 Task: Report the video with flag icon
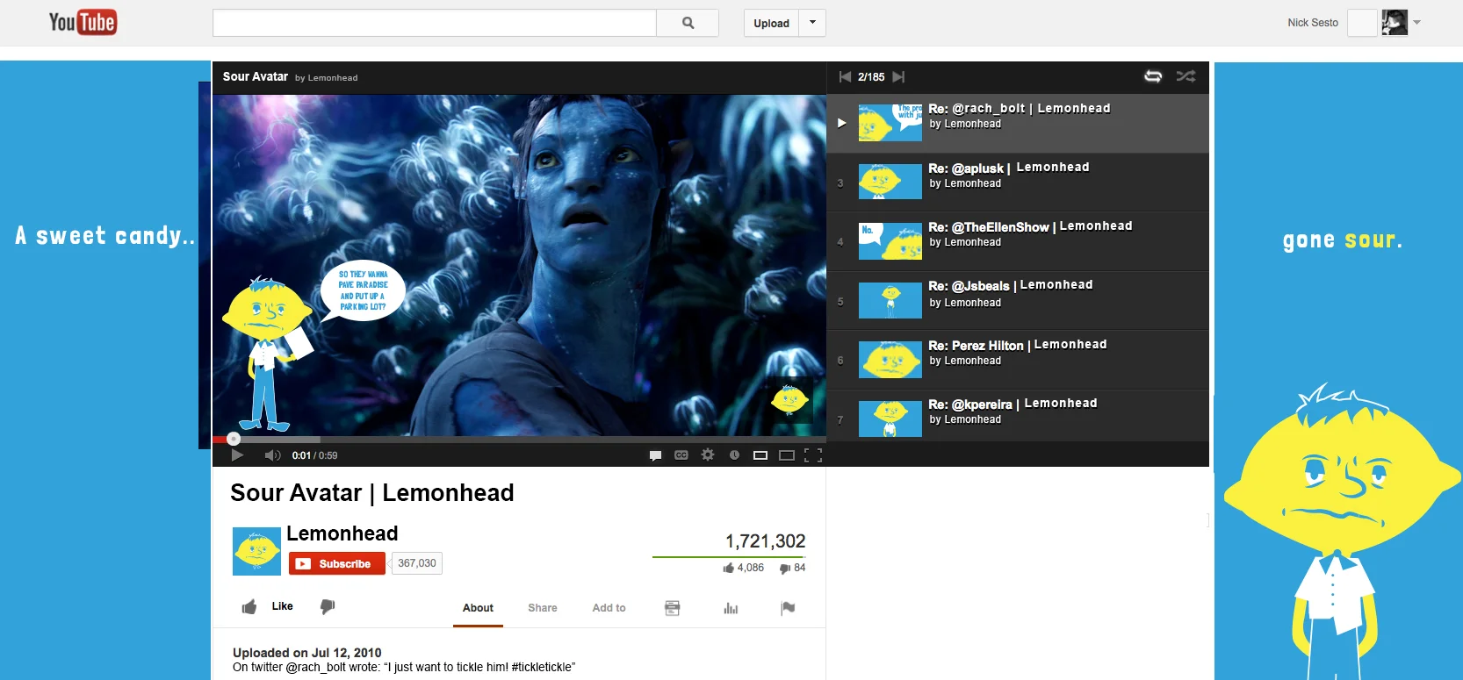click(788, 608)
